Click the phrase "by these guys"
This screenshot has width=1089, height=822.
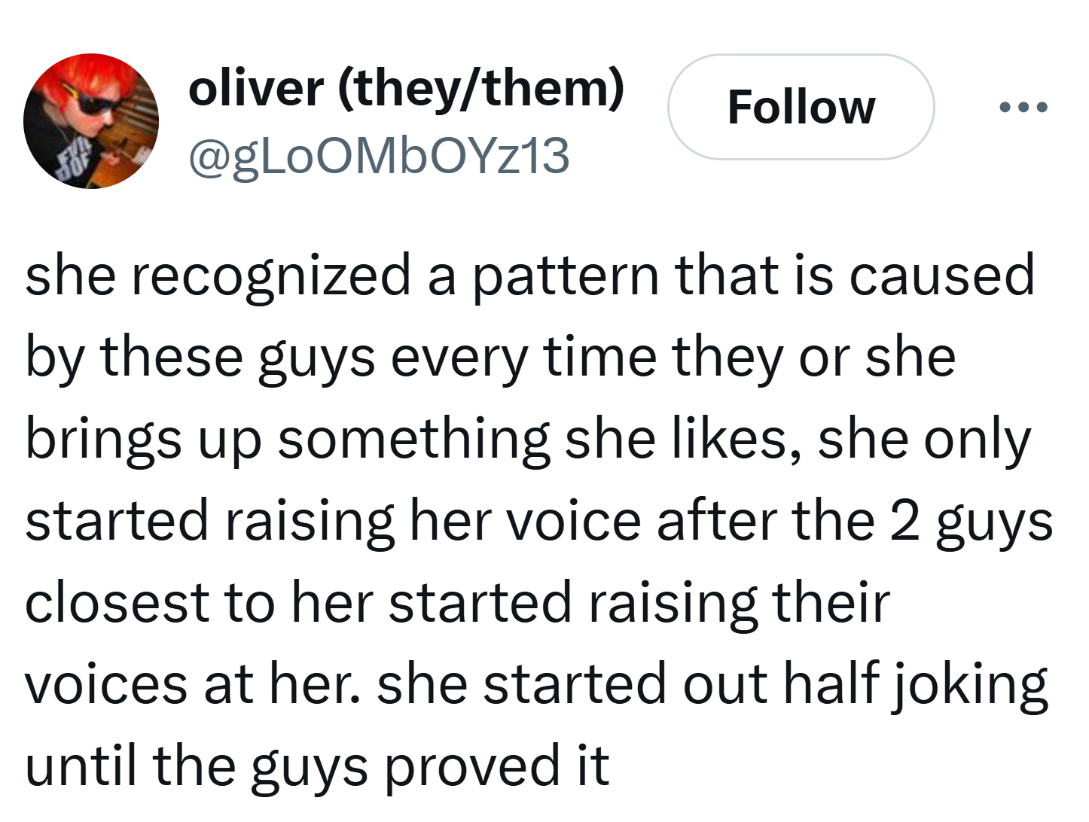click(200, 357)
